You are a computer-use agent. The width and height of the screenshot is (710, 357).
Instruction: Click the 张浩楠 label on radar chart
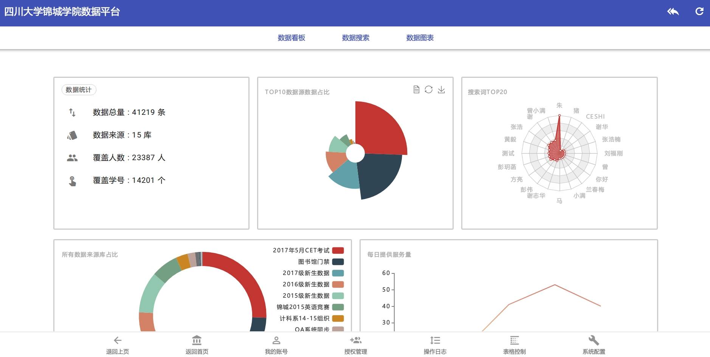pos(611,139)
